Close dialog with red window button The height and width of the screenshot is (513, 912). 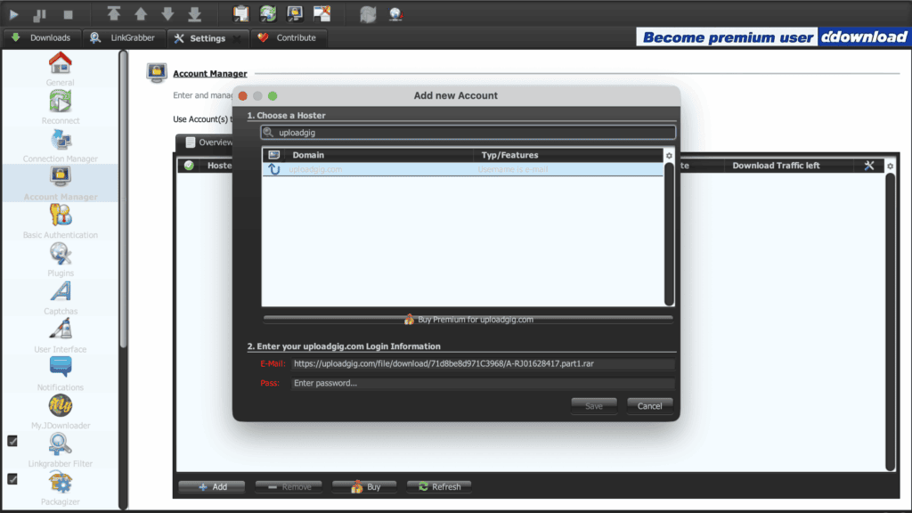(242, 96)
